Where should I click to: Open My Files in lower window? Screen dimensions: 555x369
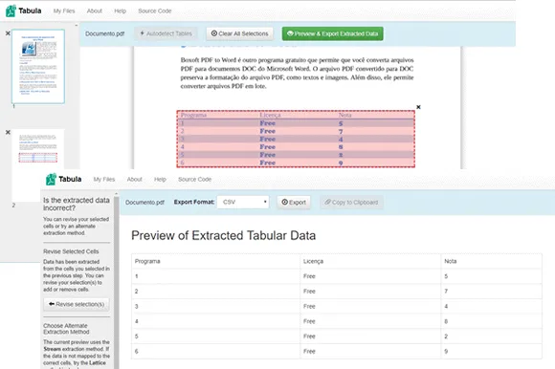click(x=104, y=179)
